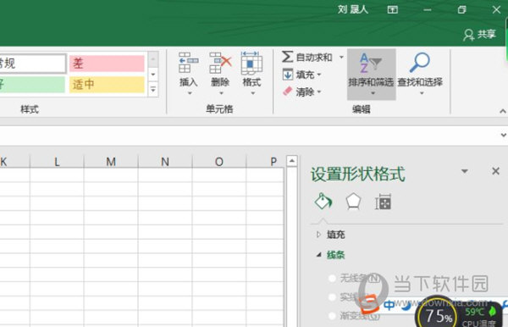
Task: Open the AutoSum (自动求和) dropdown arrow
Action: coord(341,58)
